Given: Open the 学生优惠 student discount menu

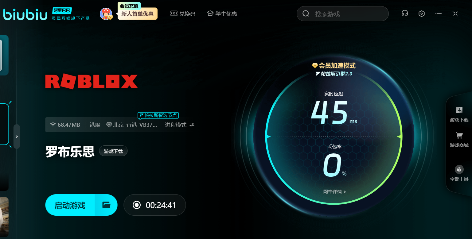Looking at the screenshot, I should click(222, 14).
